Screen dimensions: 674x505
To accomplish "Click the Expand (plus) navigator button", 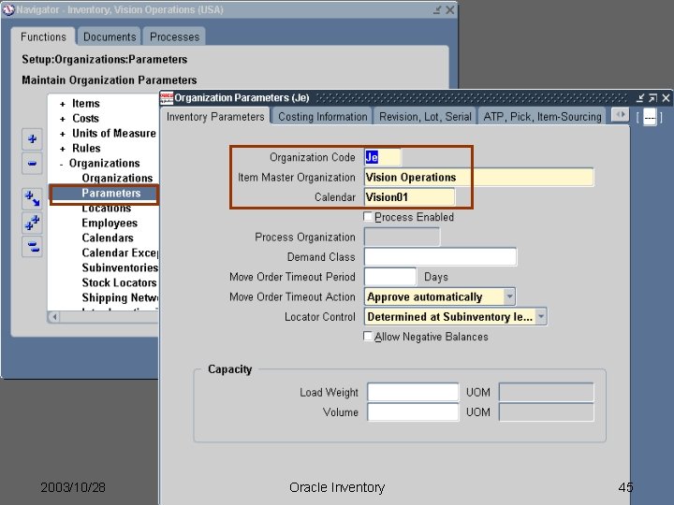I will (x=32, y=139).
